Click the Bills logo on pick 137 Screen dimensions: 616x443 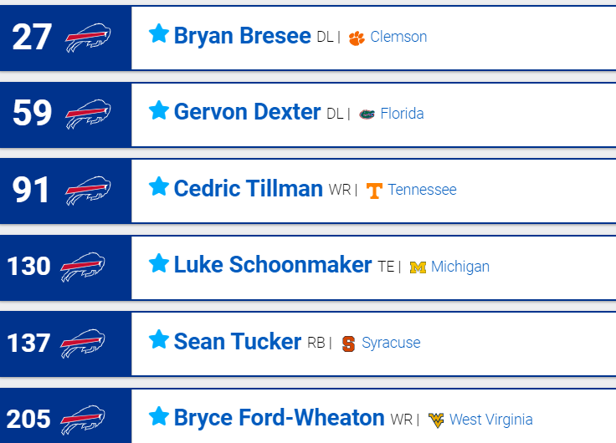(x=83, y=344)
